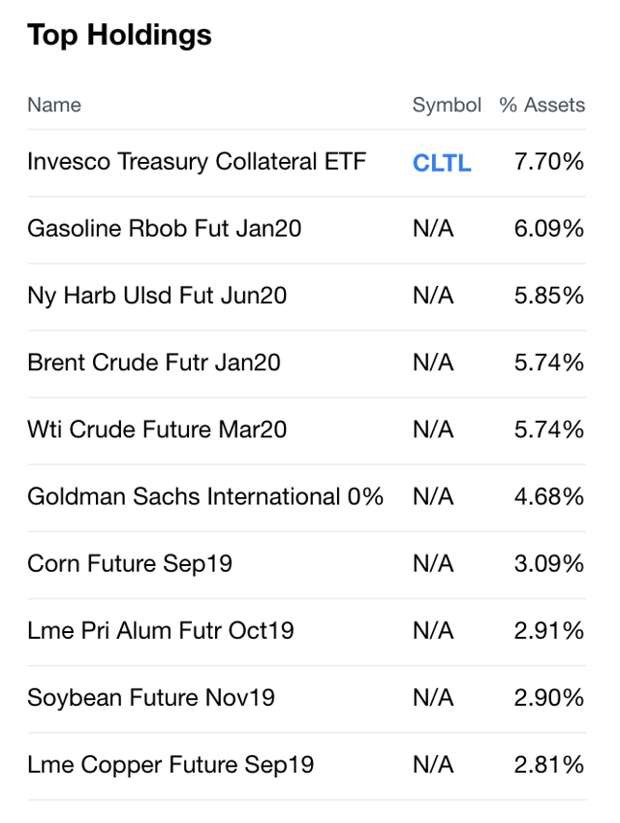Image resolution: width=620 pixels, height=823 pixels.
Task: Select Ny Harb Ulsd Fut Jun20 holding
Action: coord(157,296)
